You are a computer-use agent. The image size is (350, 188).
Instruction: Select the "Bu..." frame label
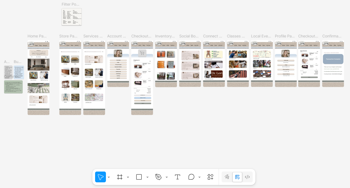(x=17, y=62)
